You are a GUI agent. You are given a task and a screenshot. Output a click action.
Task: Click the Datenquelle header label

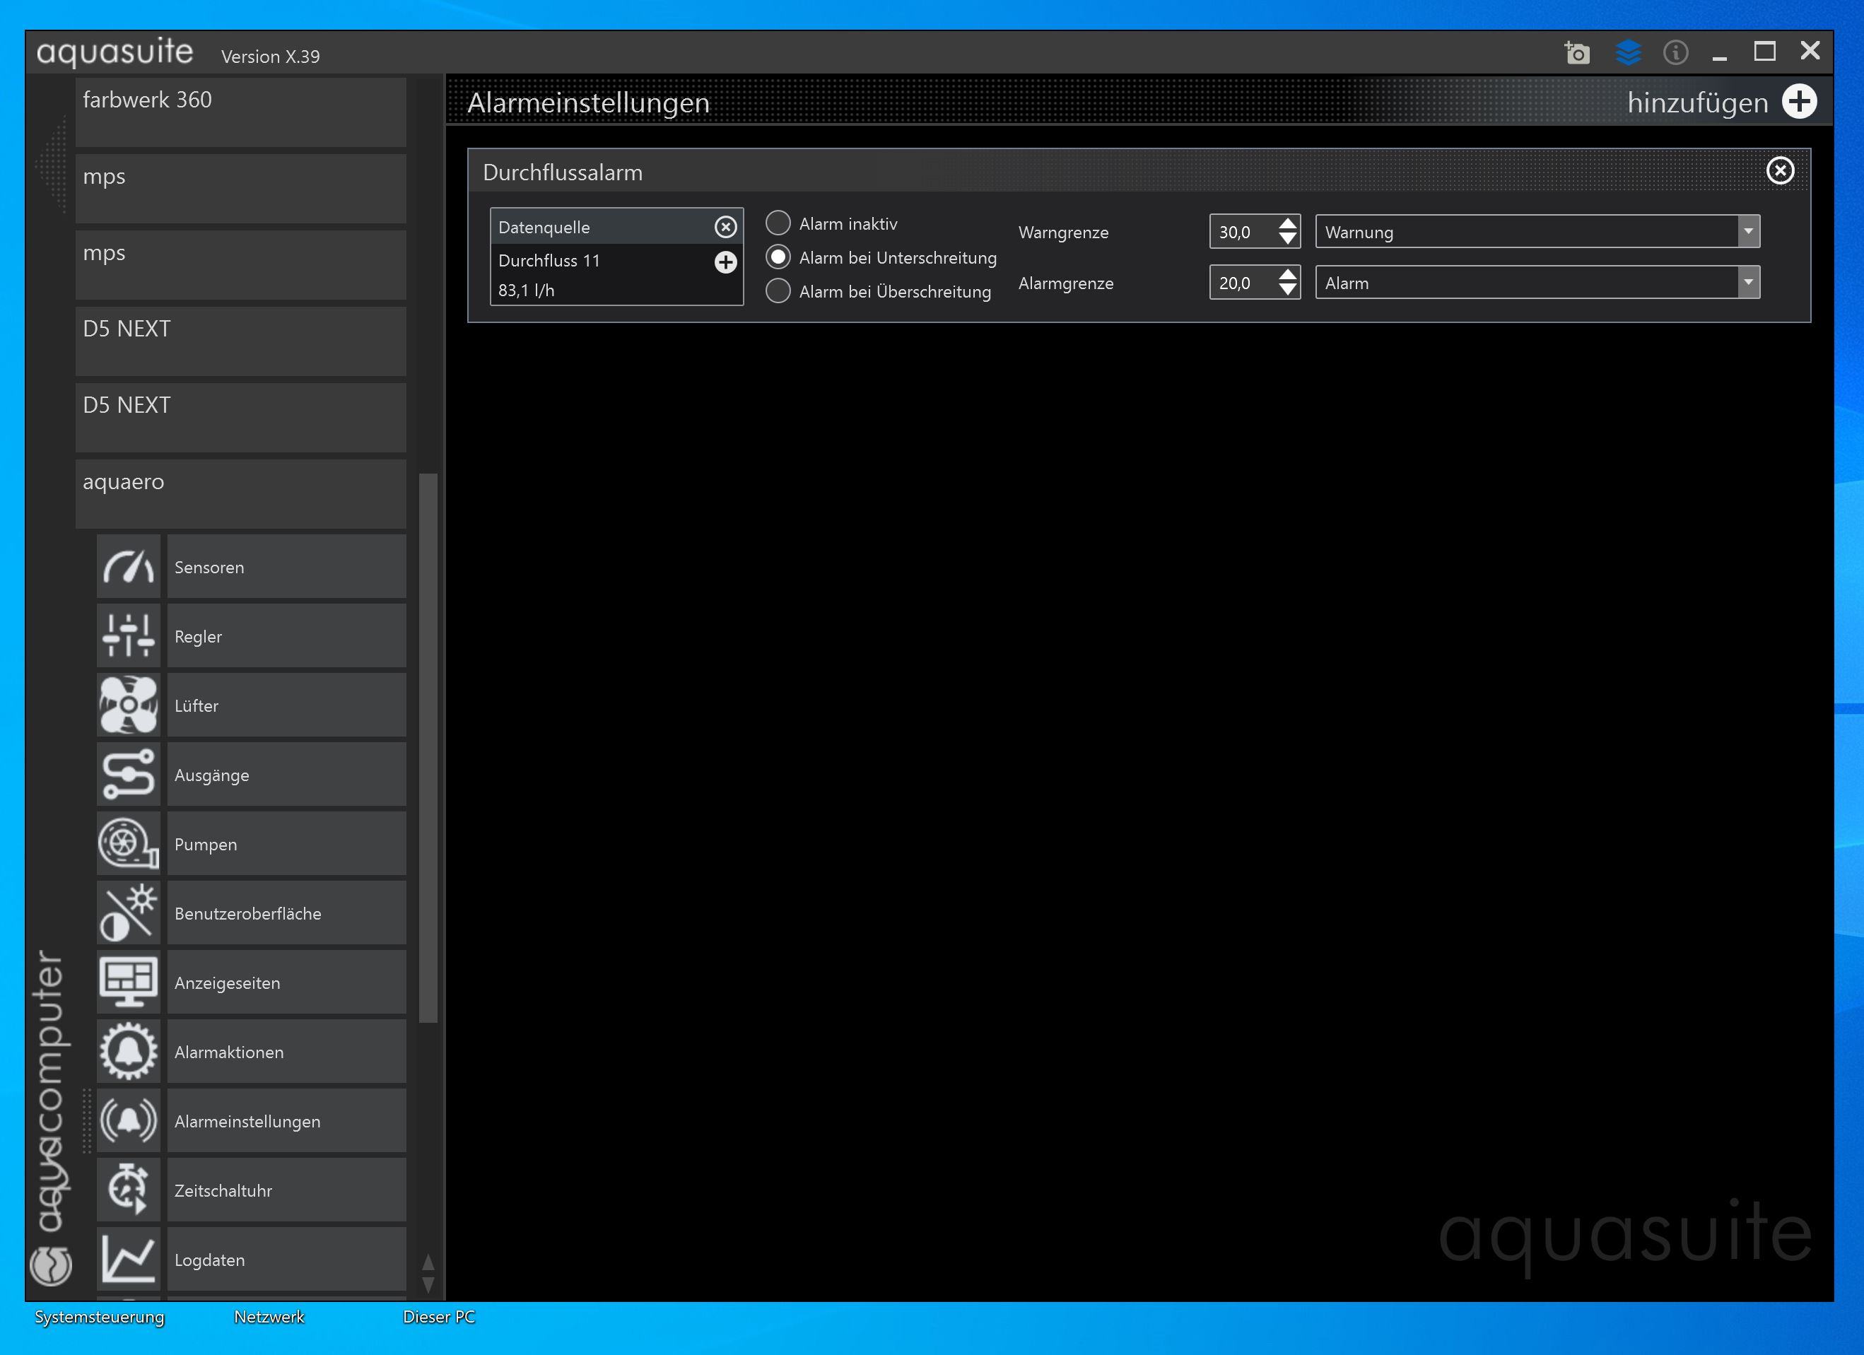click(544, 228)
